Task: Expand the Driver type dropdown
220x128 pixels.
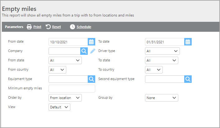Action: tap(162, 51)
